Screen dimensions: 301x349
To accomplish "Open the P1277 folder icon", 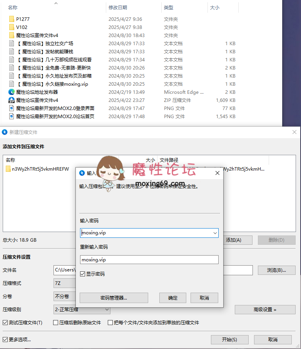I will [12, 19].
